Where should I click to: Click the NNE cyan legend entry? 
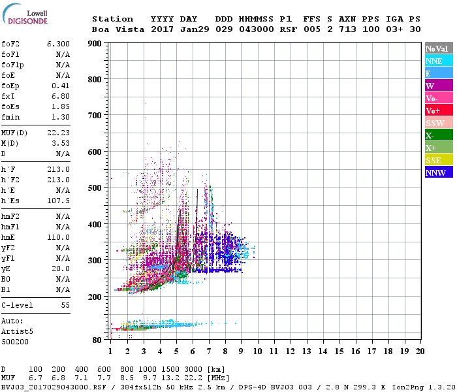[439, 61]
